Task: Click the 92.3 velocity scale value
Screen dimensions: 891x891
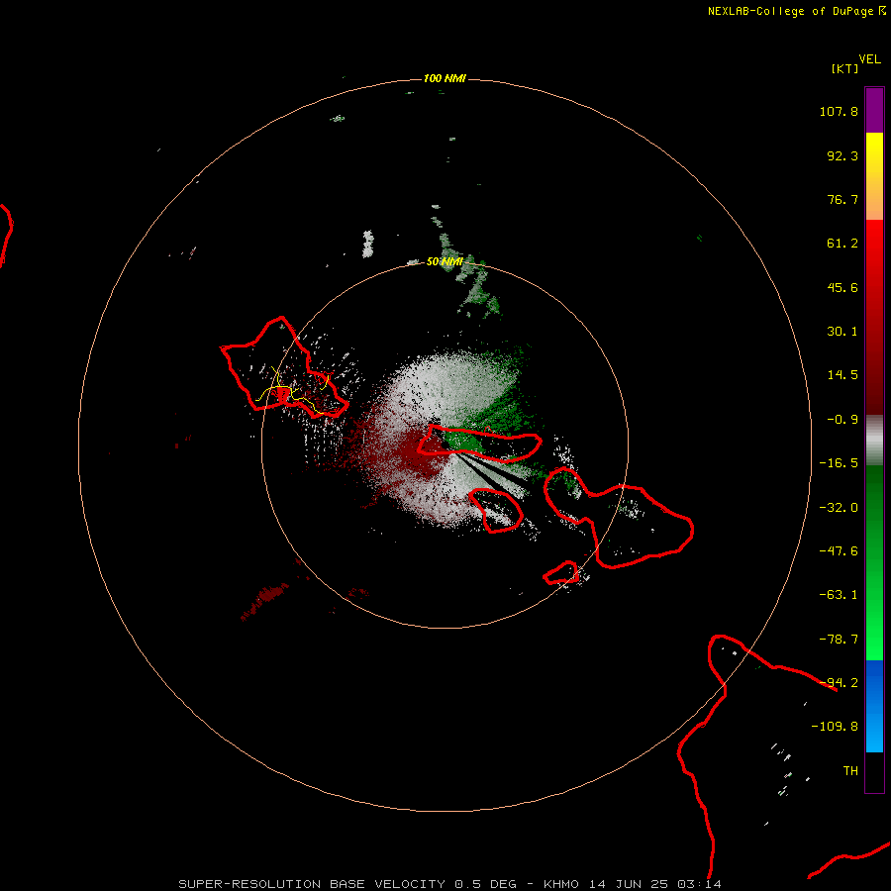Action: coord(842,155)
